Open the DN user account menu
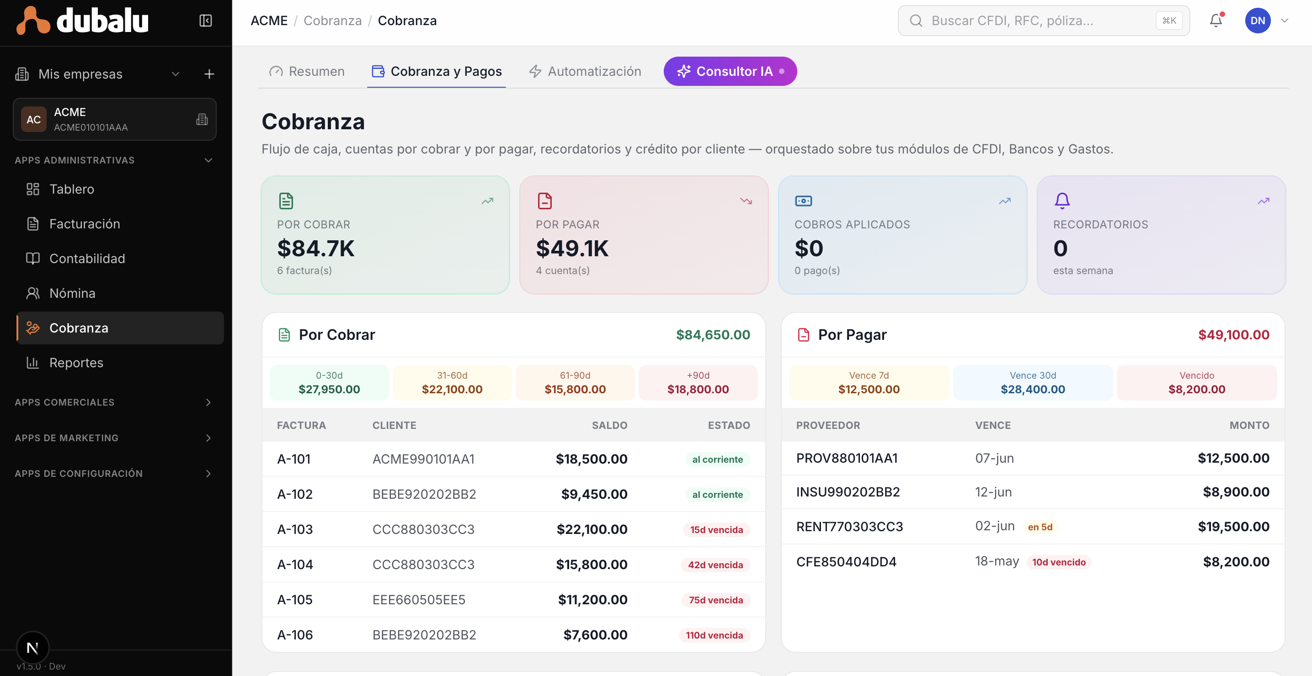The image size is (1312, 676). [1267, 21]
